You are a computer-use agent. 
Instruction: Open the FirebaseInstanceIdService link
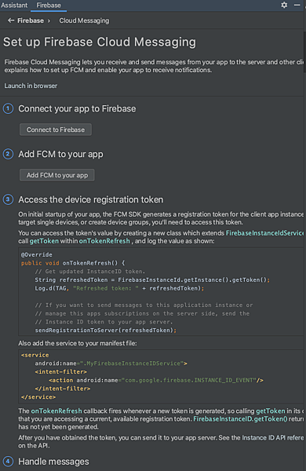(264, 233)
